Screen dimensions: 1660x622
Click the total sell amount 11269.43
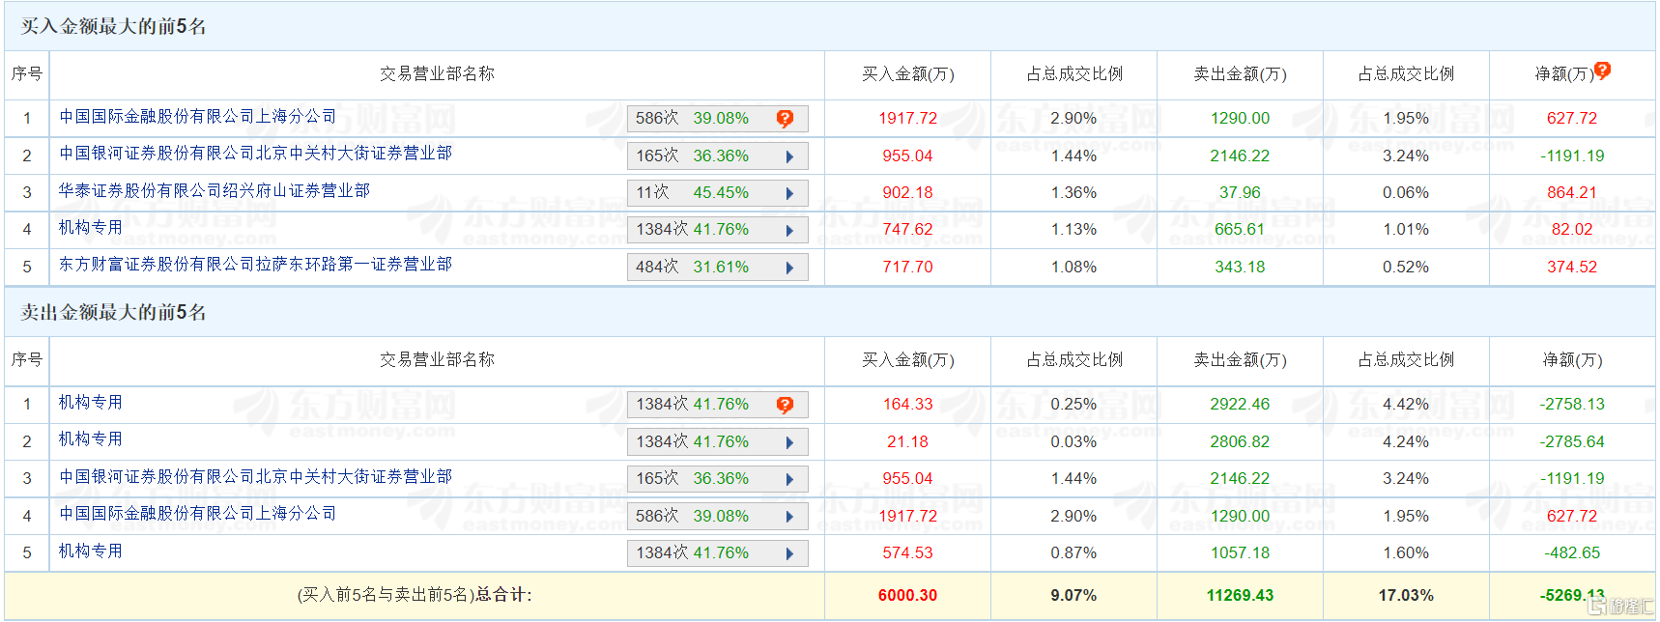tap(1240, 595)
